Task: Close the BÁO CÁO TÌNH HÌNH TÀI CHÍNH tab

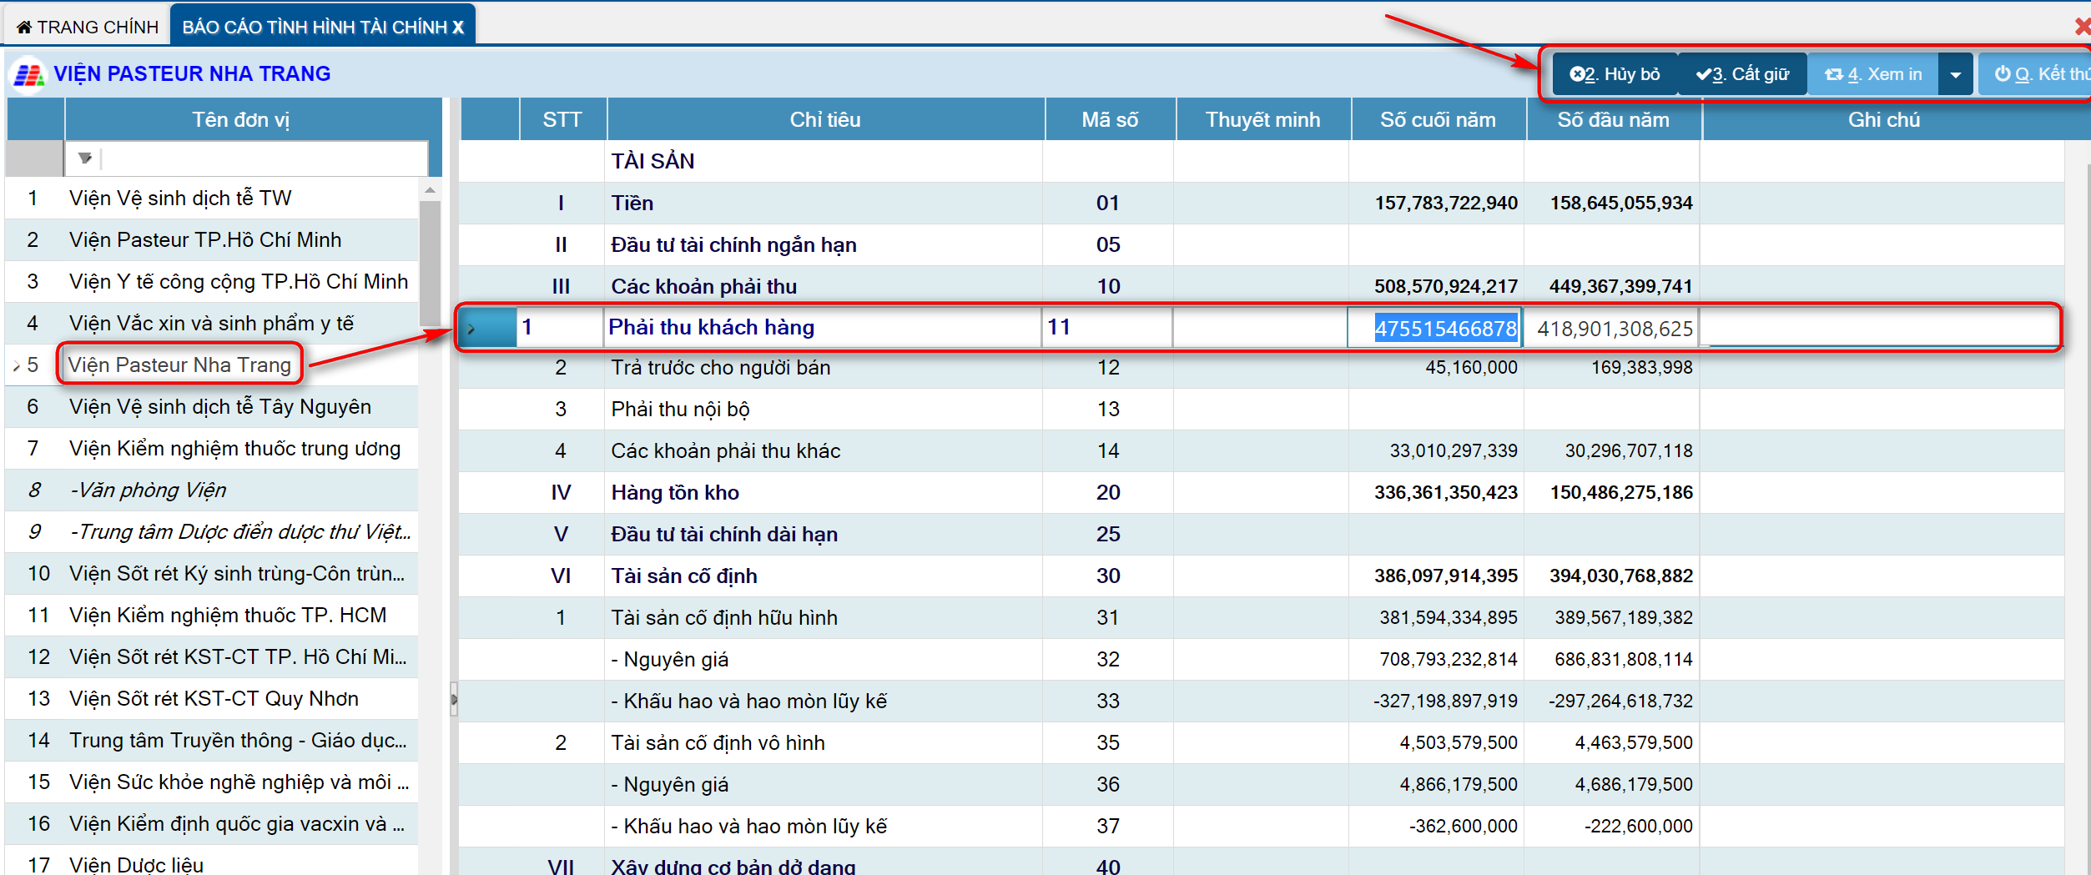Action: [458, 28]
